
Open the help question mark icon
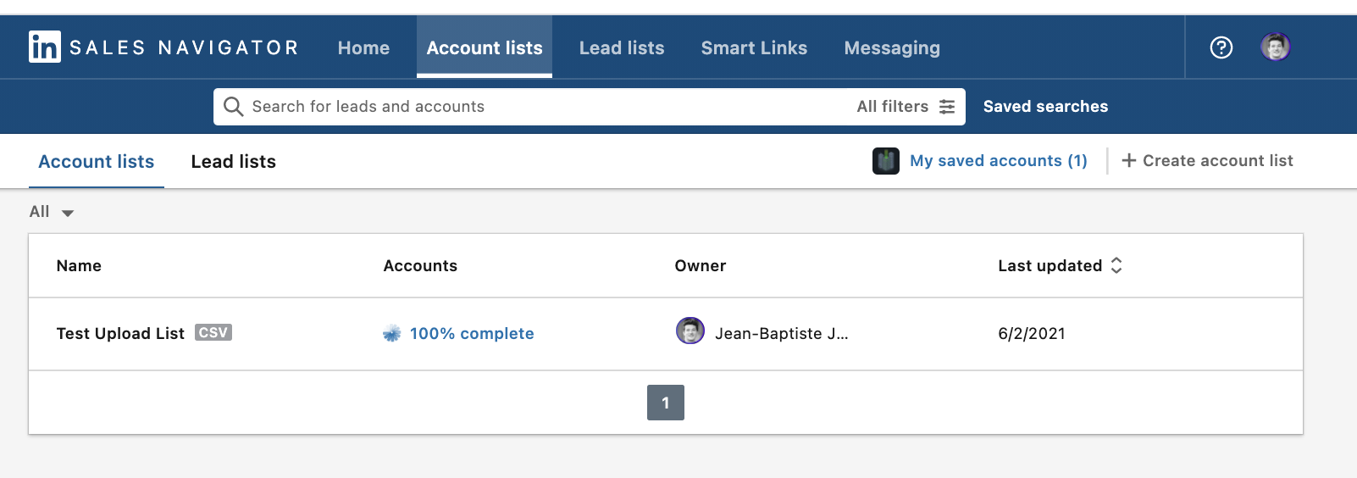coord(1221,47)
